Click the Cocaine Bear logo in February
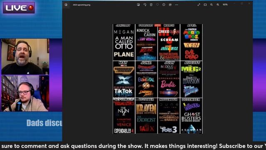The width and height of the screenshot is (266, 150). click(146, 50)
